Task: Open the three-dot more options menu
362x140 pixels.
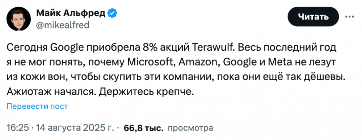Action: click(350, 17)
